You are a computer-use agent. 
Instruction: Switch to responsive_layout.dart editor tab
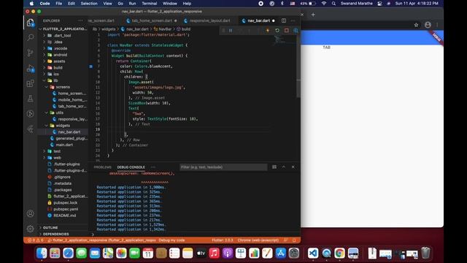(209, 20)
